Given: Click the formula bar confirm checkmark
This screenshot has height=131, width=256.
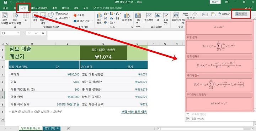Looking at the screenshot, I should pos(36,33).
